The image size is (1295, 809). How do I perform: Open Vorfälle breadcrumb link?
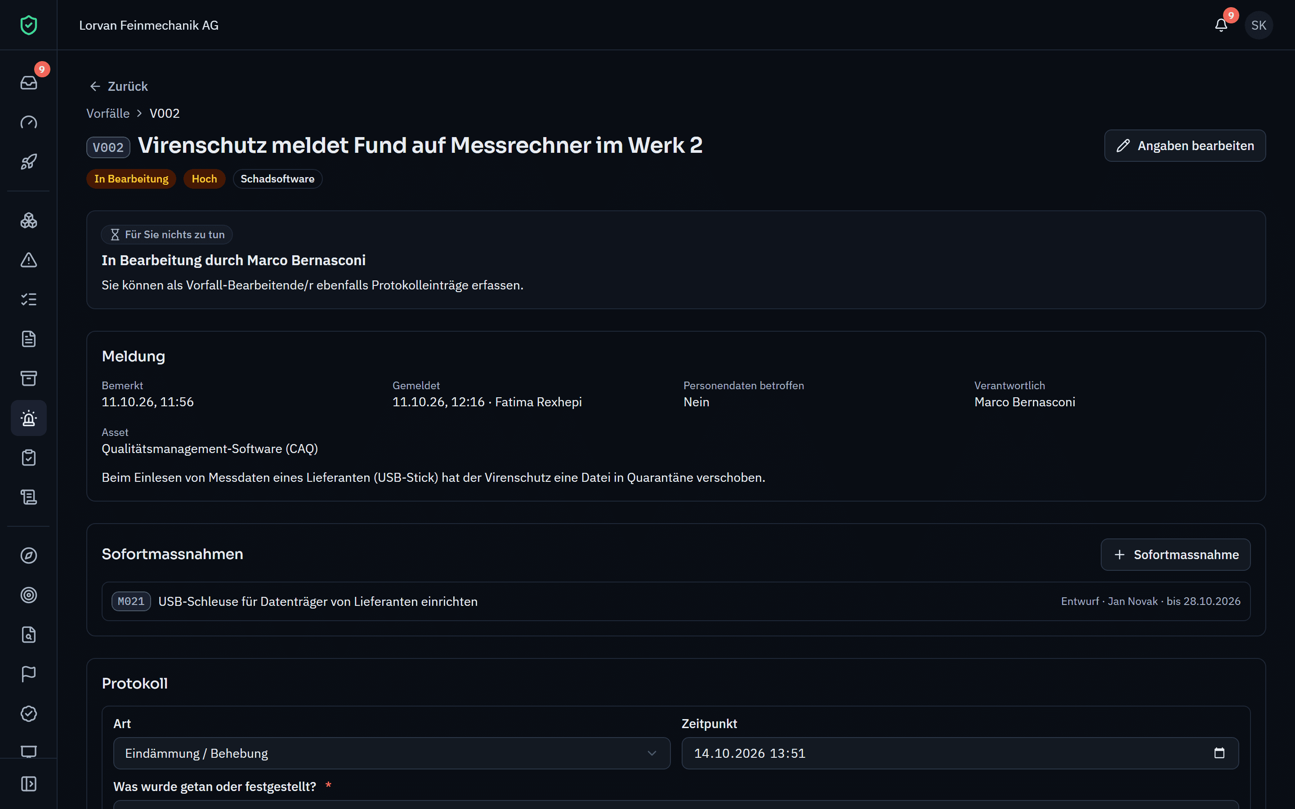108,113
